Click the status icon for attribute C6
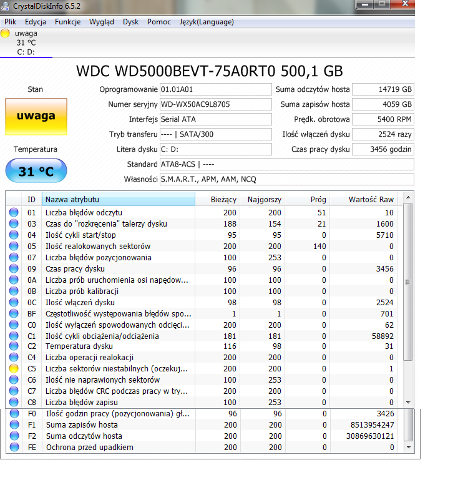 (14, 380)
